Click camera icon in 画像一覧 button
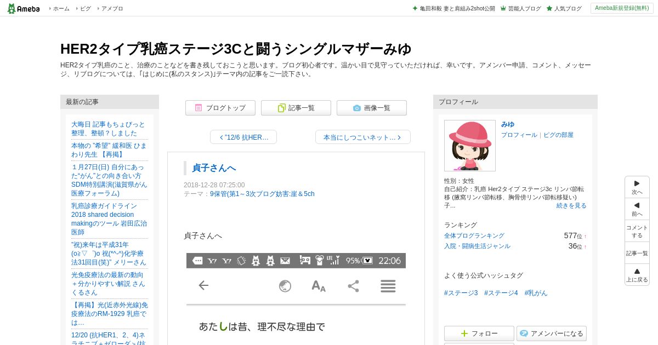Viewport: 658px width, 345px height. coord(357,108)
